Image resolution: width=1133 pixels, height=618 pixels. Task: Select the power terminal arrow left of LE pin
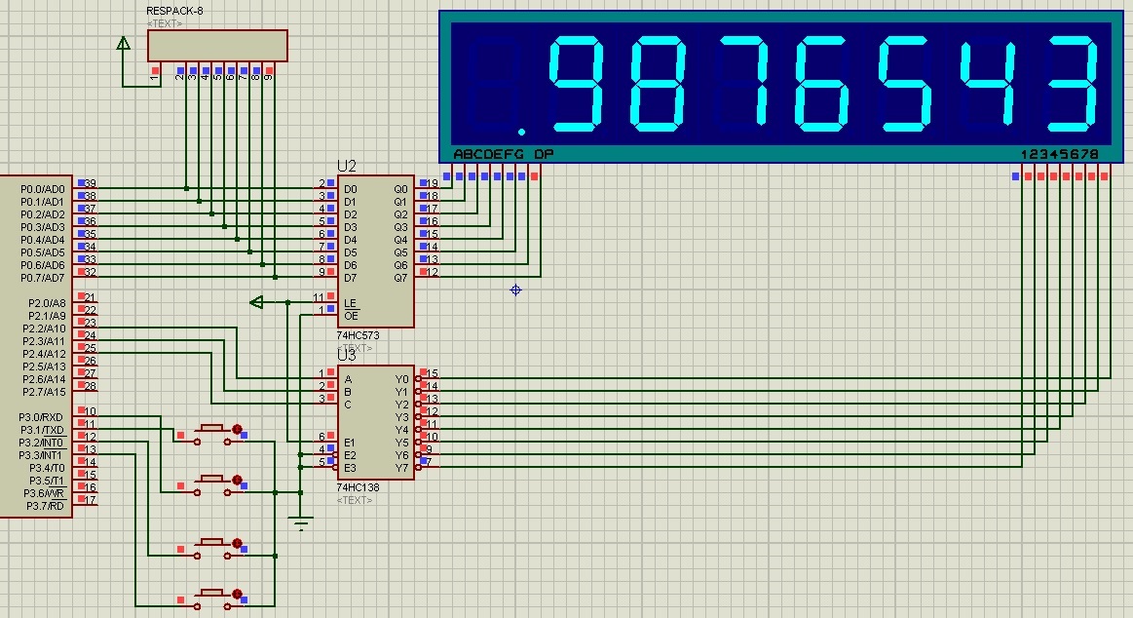tap(256, 302)
